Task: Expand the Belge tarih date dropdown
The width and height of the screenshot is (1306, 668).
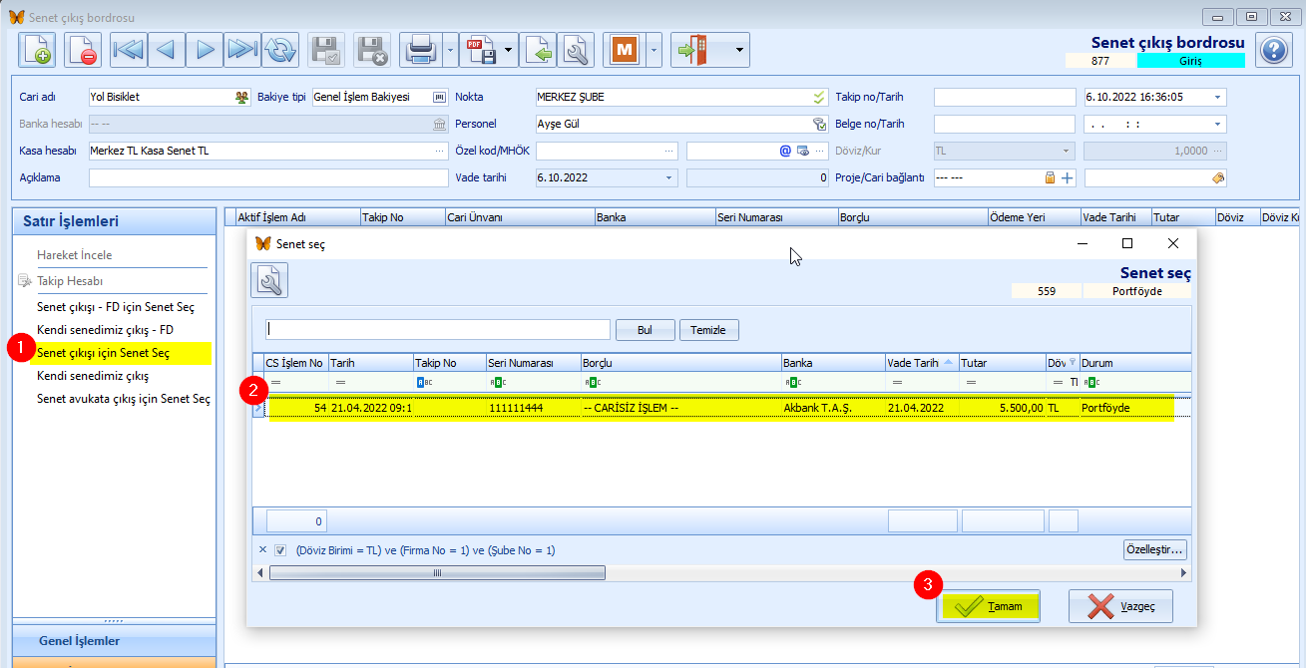Action: pyautogui.click(x=1217, y=124)
